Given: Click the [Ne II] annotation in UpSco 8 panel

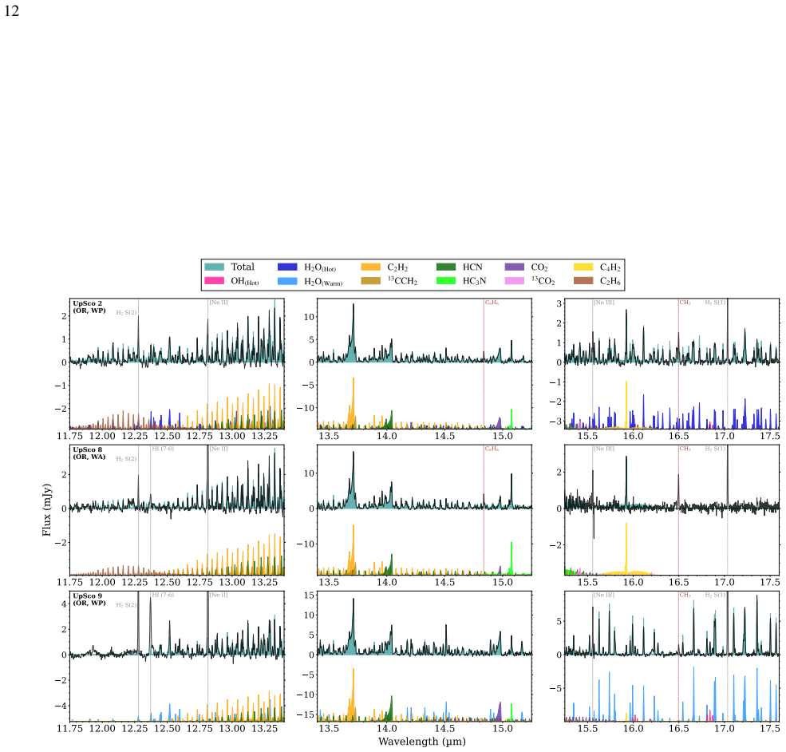Looking at the screenshot, I should pos(219,449).
